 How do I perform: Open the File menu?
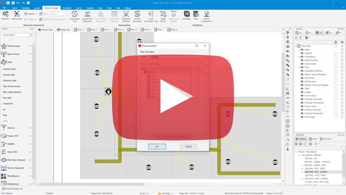[4, 8]
